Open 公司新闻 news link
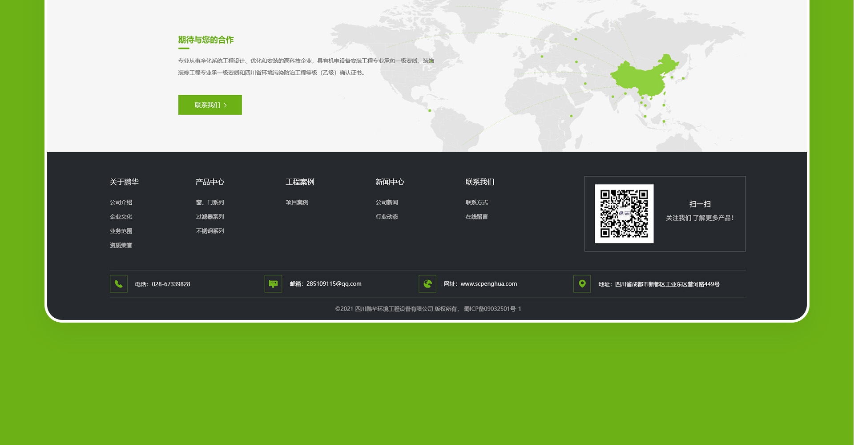854x445 pixels. coord(387,202)
